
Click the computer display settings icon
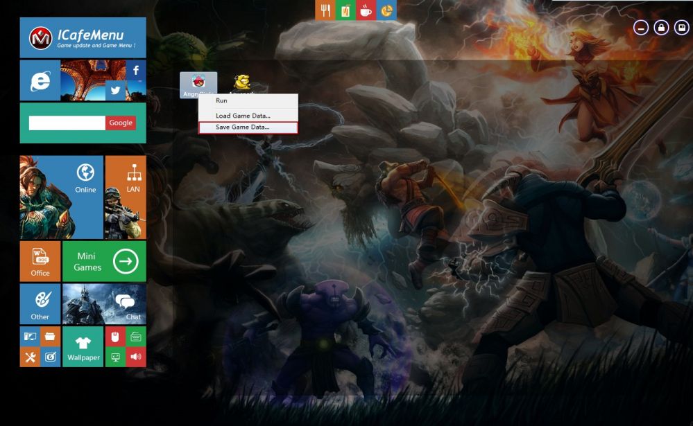pos(30,337)
